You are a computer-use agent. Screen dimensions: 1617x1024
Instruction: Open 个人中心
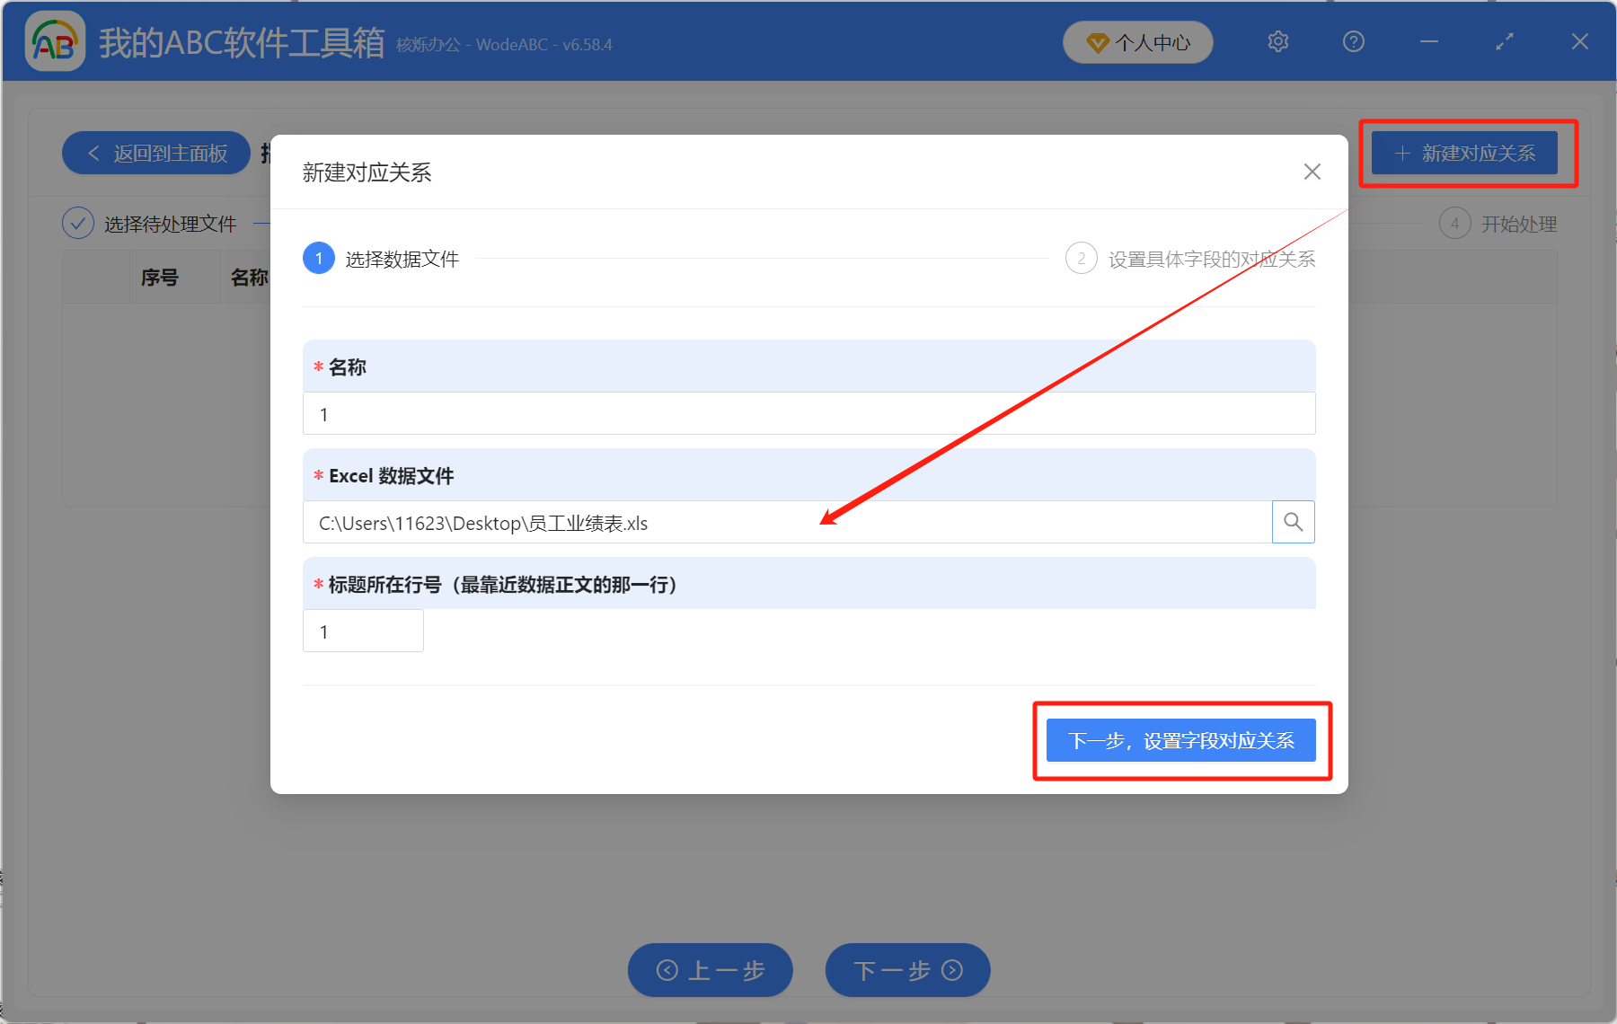[x=1137, y=42]
